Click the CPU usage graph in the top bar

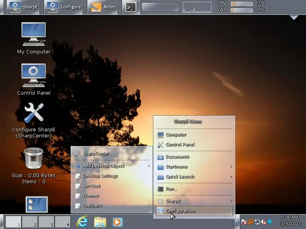pyautogui.click(x=197, y=7)
